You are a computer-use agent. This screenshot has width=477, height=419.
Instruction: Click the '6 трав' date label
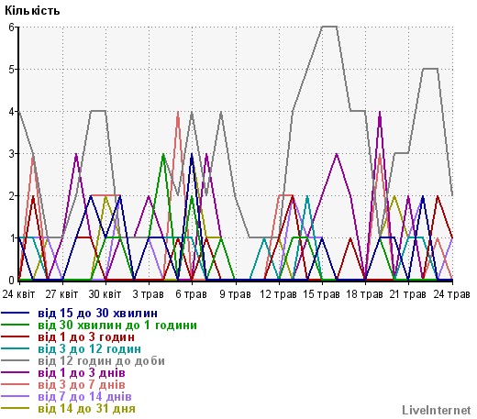point(192,294)
